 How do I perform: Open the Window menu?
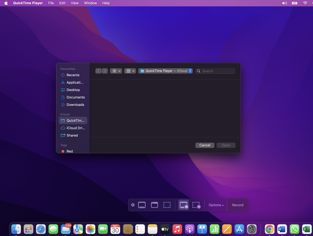pyautogui.click(x=90, y=3)
